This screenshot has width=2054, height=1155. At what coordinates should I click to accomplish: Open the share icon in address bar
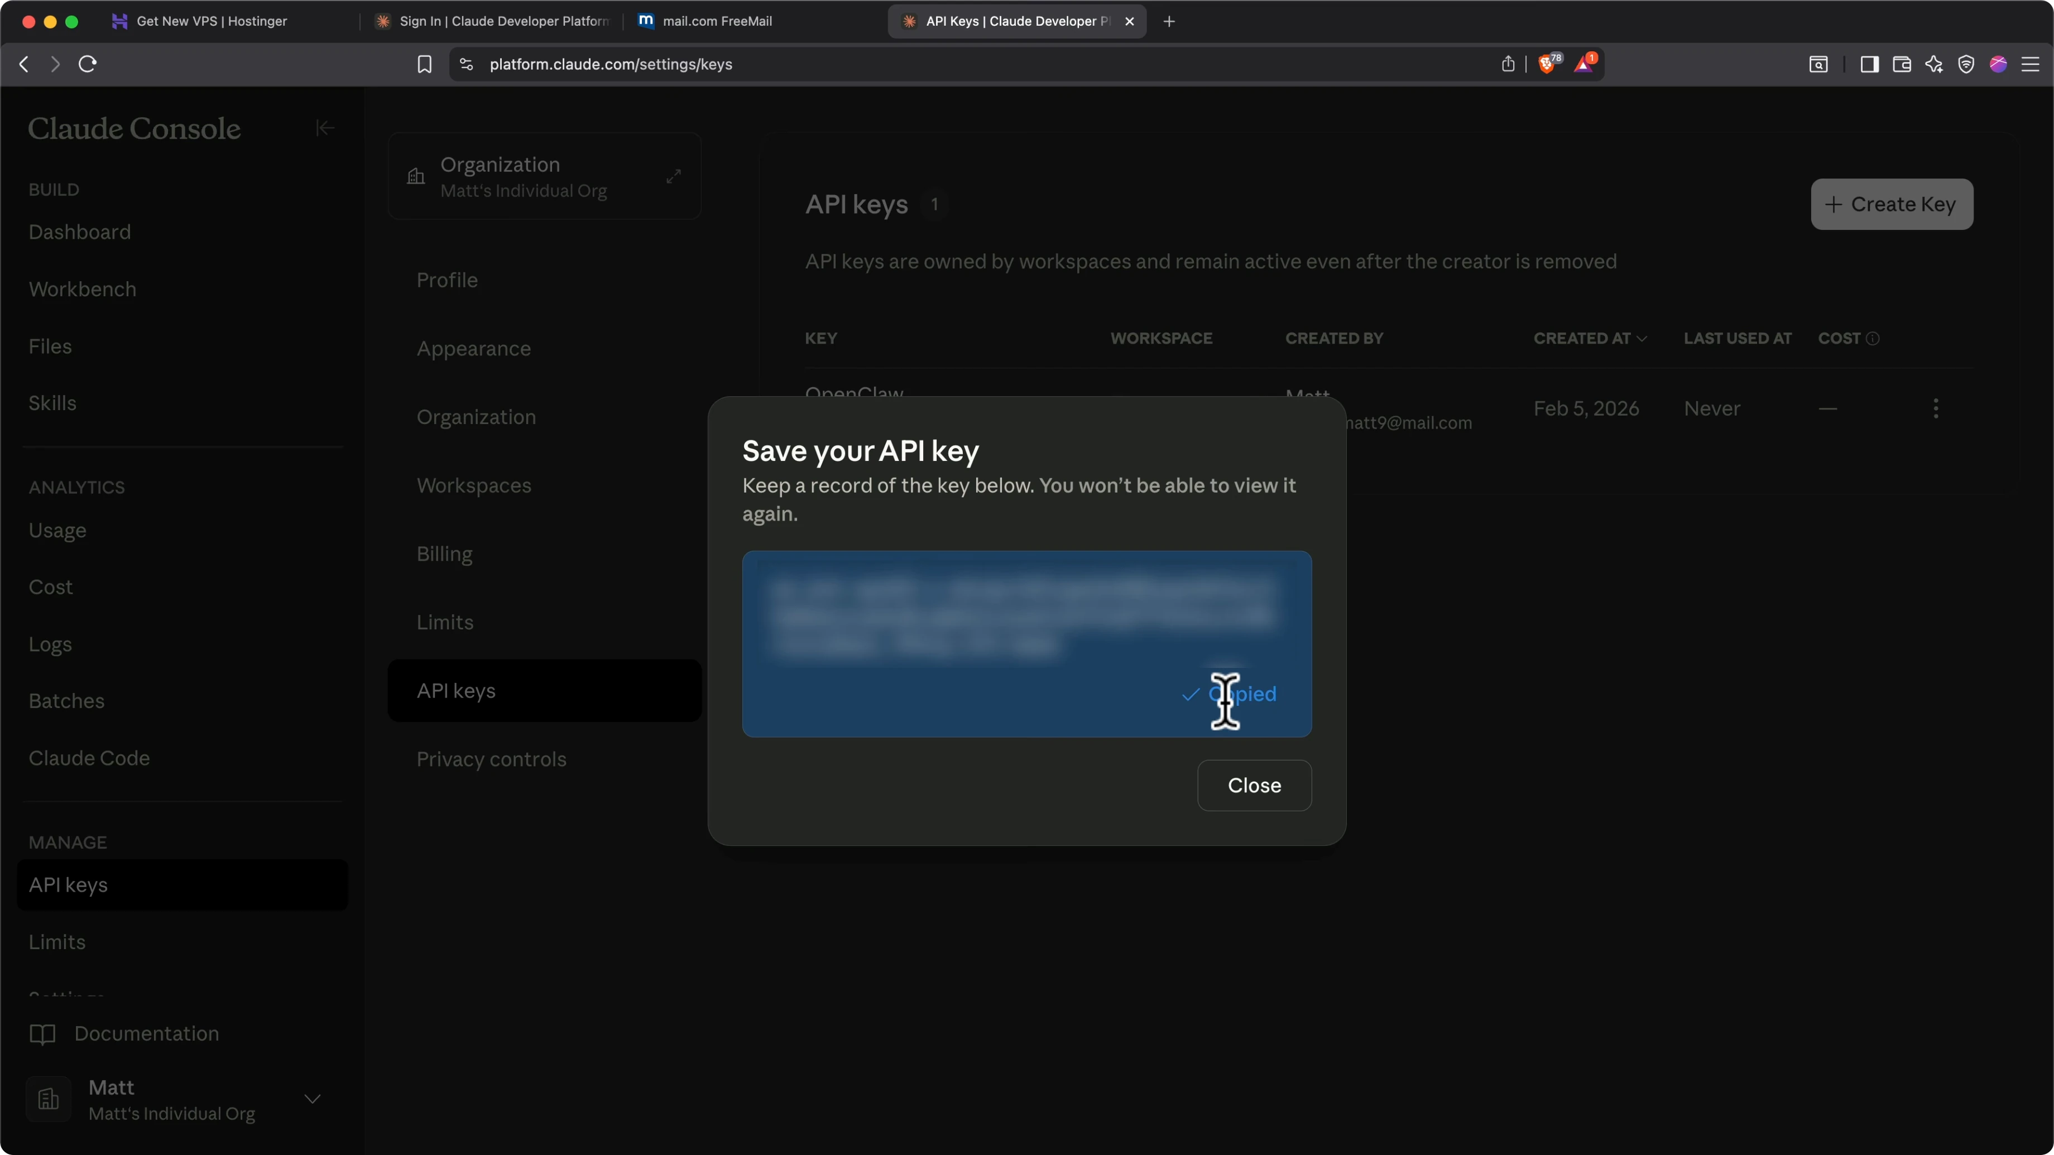point(1508,64)
